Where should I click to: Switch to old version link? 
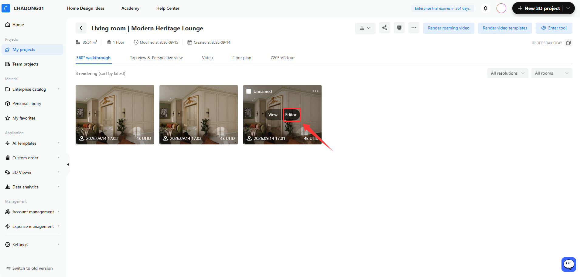click(29, 268)
